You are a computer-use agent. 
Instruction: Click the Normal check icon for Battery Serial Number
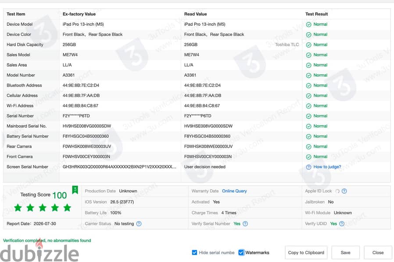click(x=308, y=136)
